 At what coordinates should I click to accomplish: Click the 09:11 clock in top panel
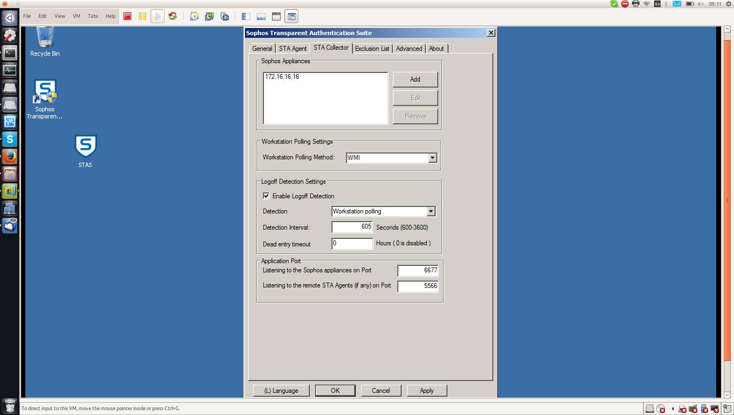(x=715, y=4)
